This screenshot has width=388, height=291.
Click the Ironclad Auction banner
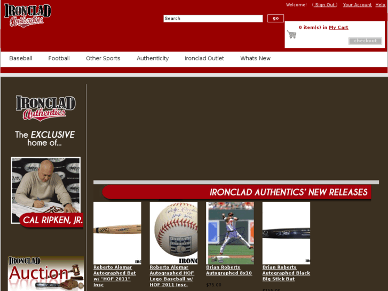point(46,274)
